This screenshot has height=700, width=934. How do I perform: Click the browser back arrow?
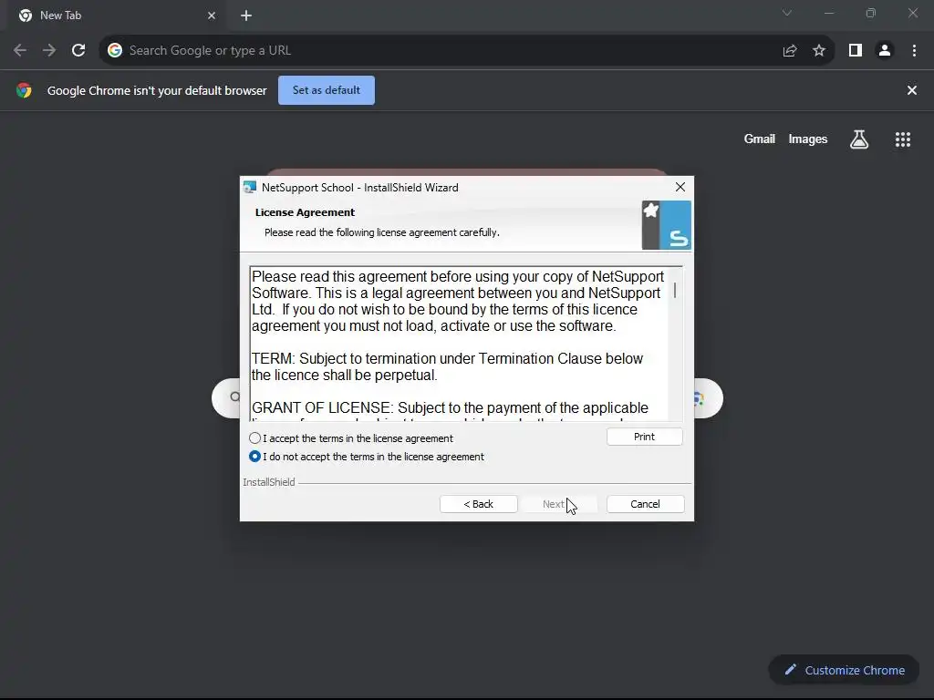[20, 51]
